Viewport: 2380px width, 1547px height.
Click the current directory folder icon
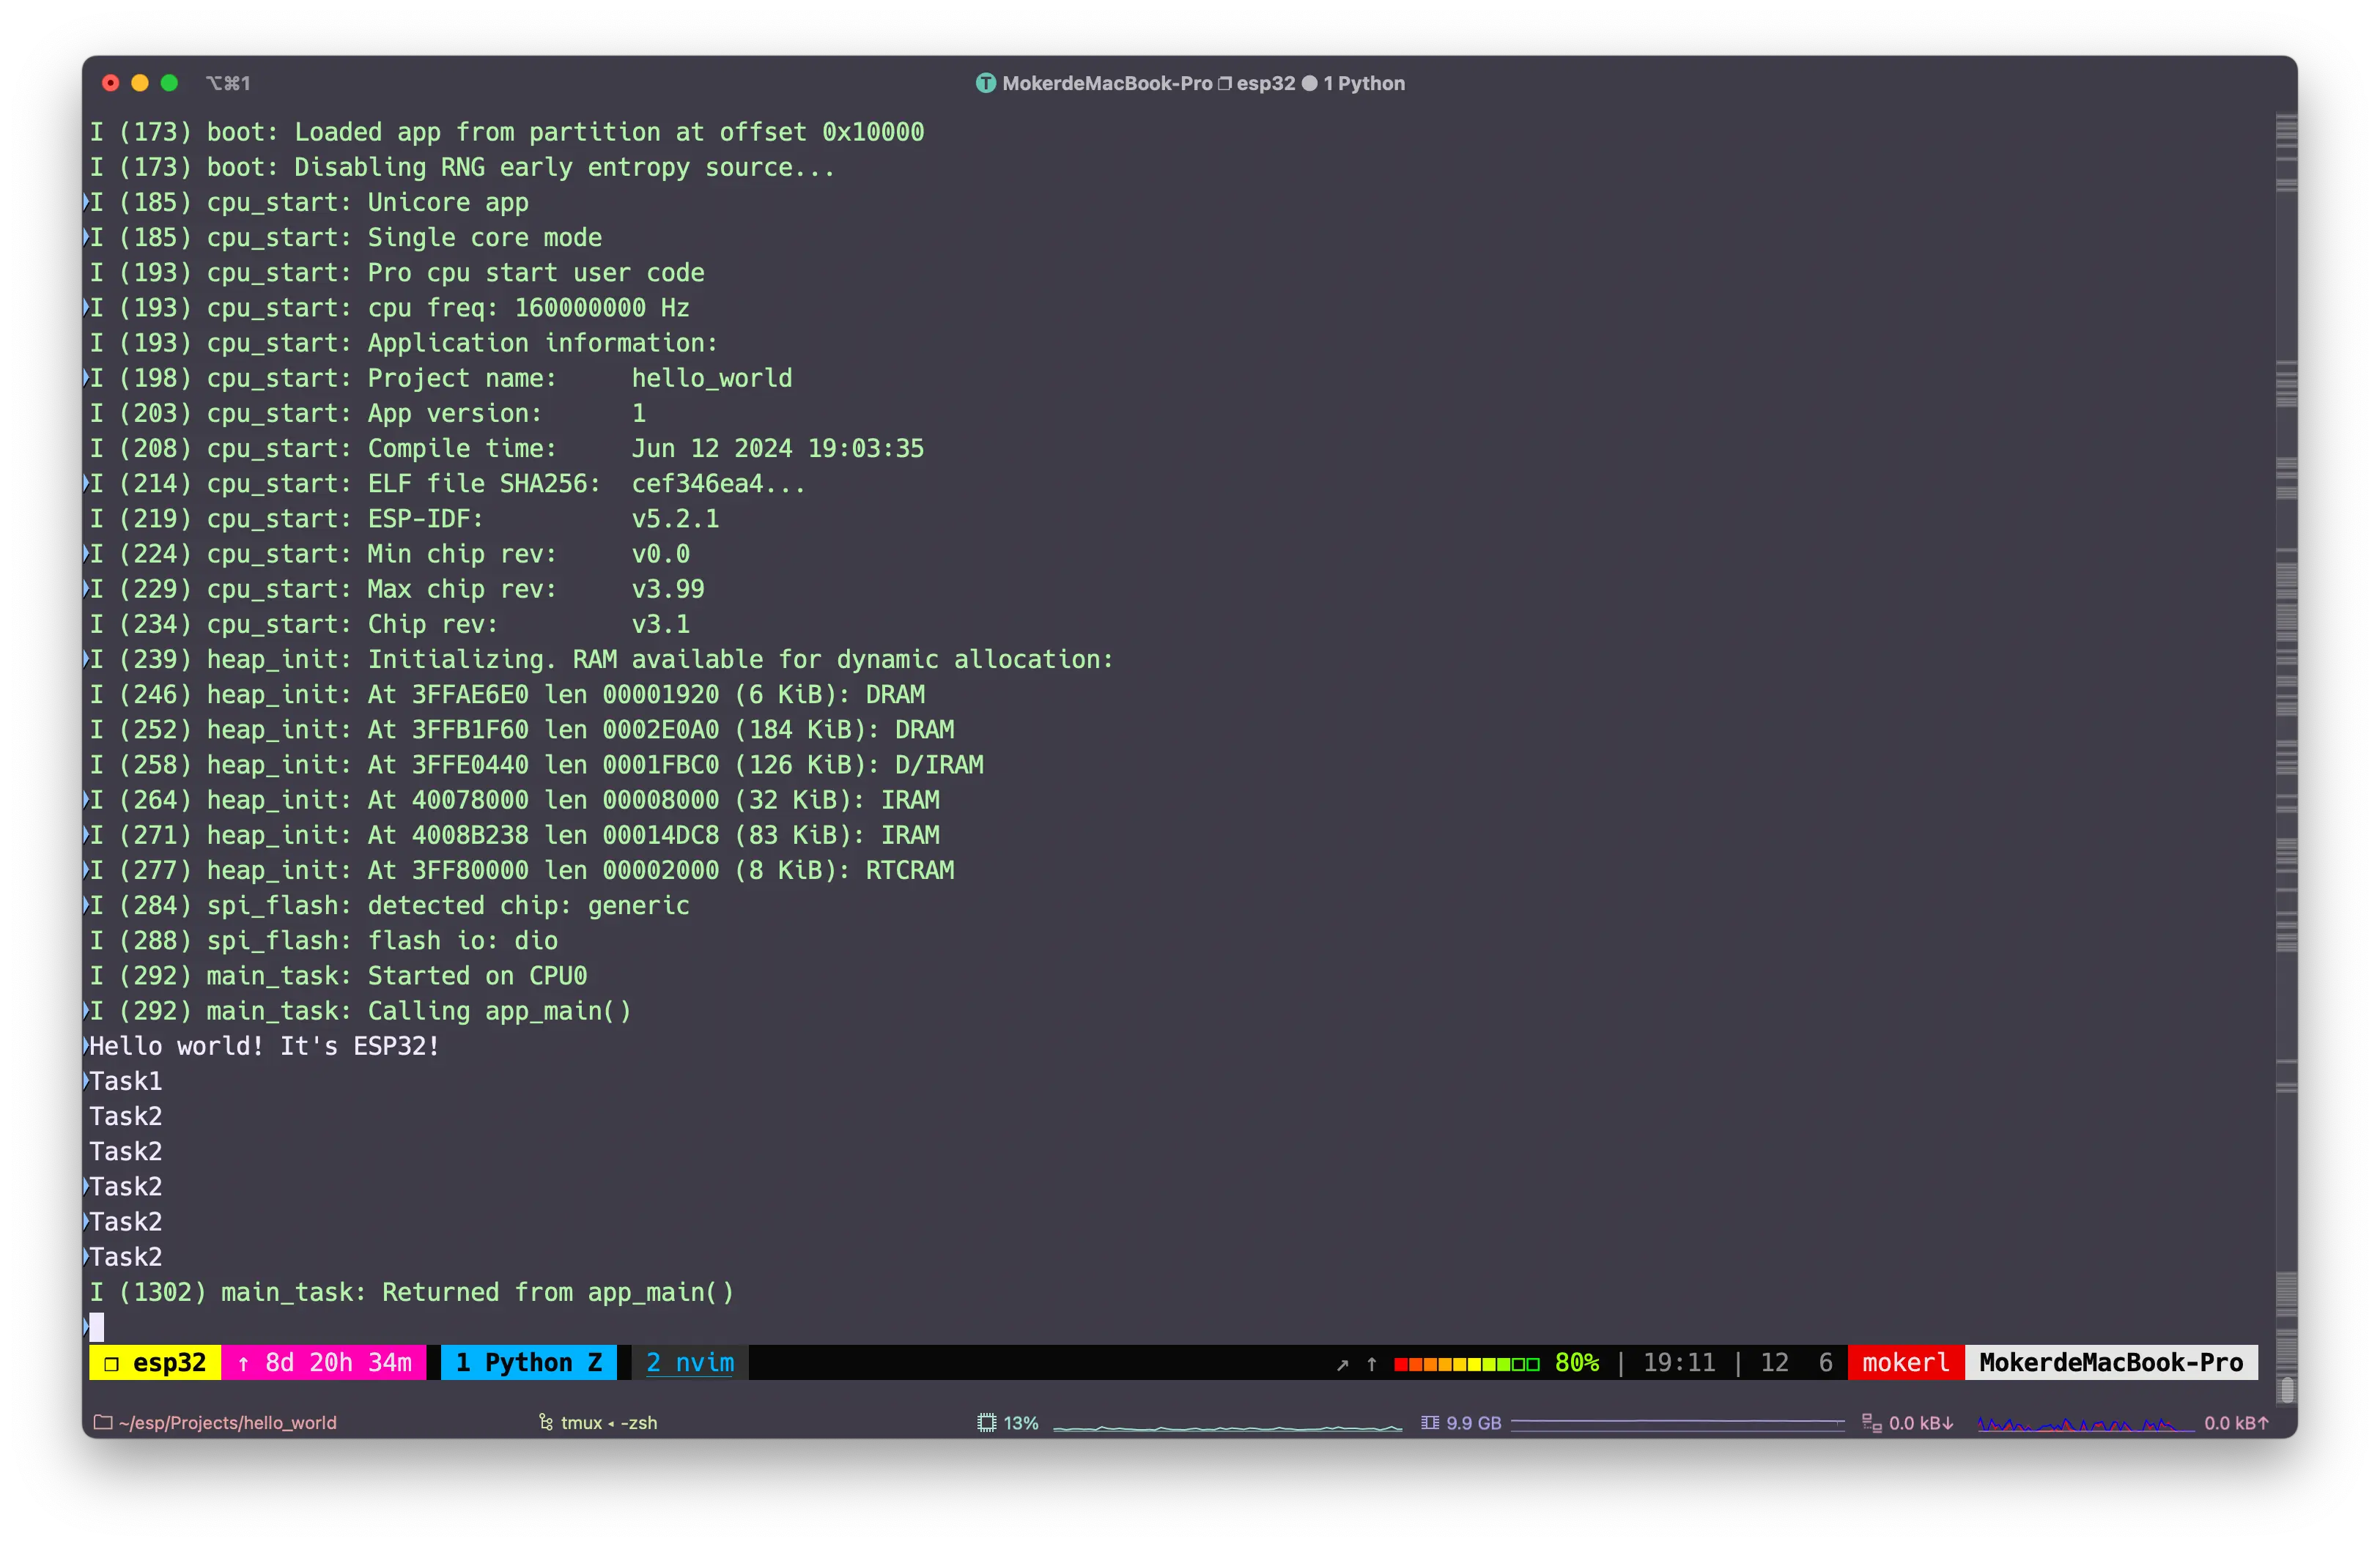pos(102,1422)
